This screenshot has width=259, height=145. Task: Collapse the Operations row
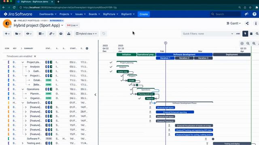click(23, 89)
